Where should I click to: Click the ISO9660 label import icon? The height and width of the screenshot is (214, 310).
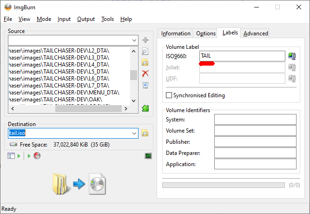[292, 56]
